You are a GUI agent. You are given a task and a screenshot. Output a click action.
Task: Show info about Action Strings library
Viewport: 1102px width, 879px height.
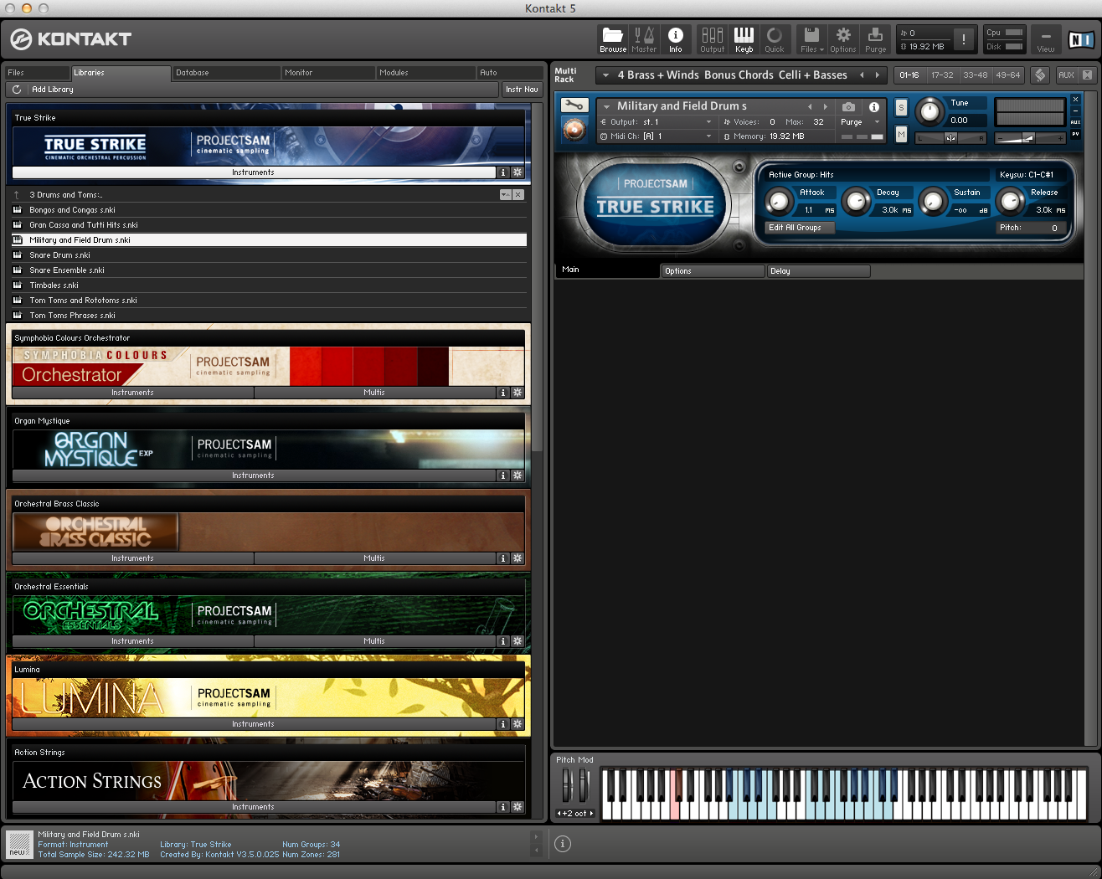click(503, 807)
